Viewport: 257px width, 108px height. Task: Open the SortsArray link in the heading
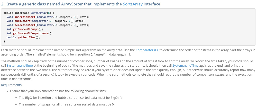[133, 4]
